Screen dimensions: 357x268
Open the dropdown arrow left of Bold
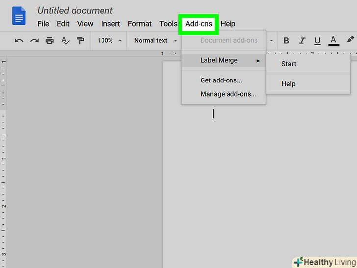271,41
